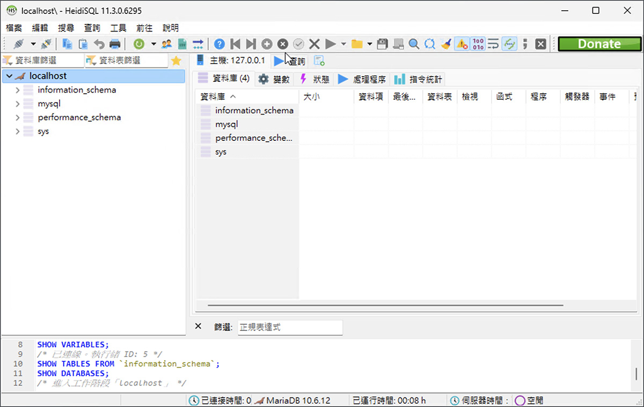Click the insert row plus icon

[267, 44]
